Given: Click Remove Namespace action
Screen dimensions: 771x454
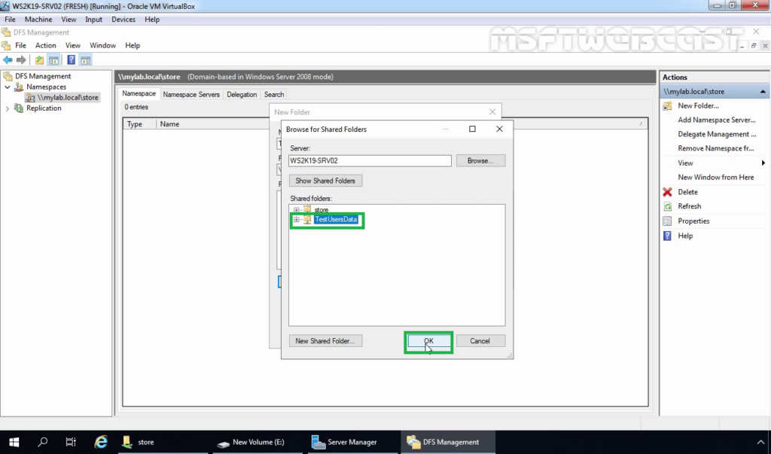Looking at the screenshot, I should [715, 148].
